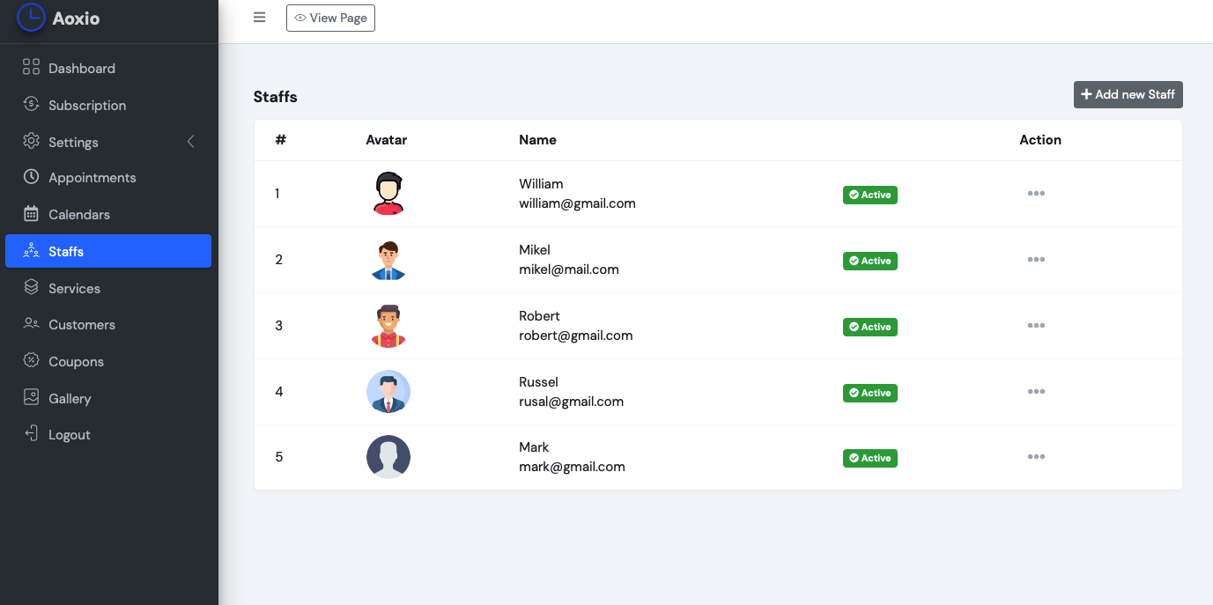1213x605 pixels.
Task: Click the Dashboard grid icon
Action: 31,68
